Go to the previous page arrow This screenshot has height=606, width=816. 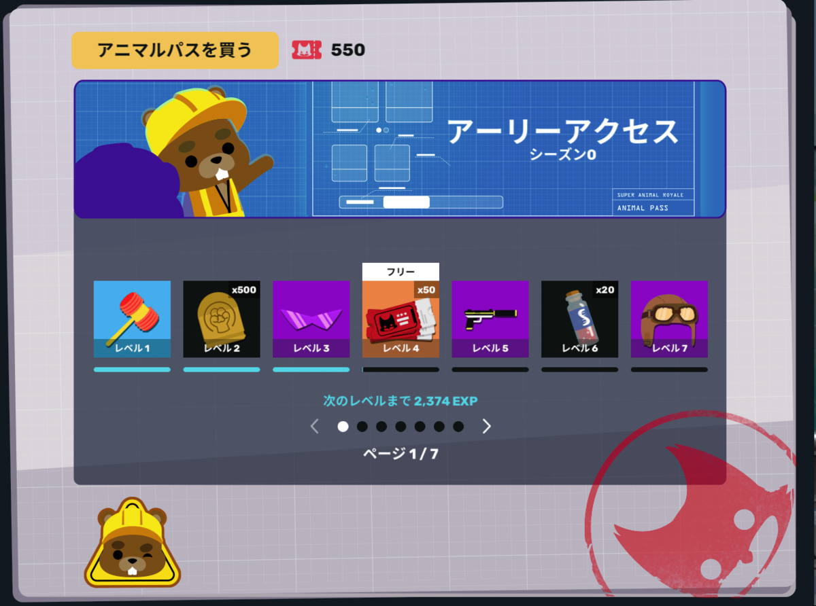314,426
